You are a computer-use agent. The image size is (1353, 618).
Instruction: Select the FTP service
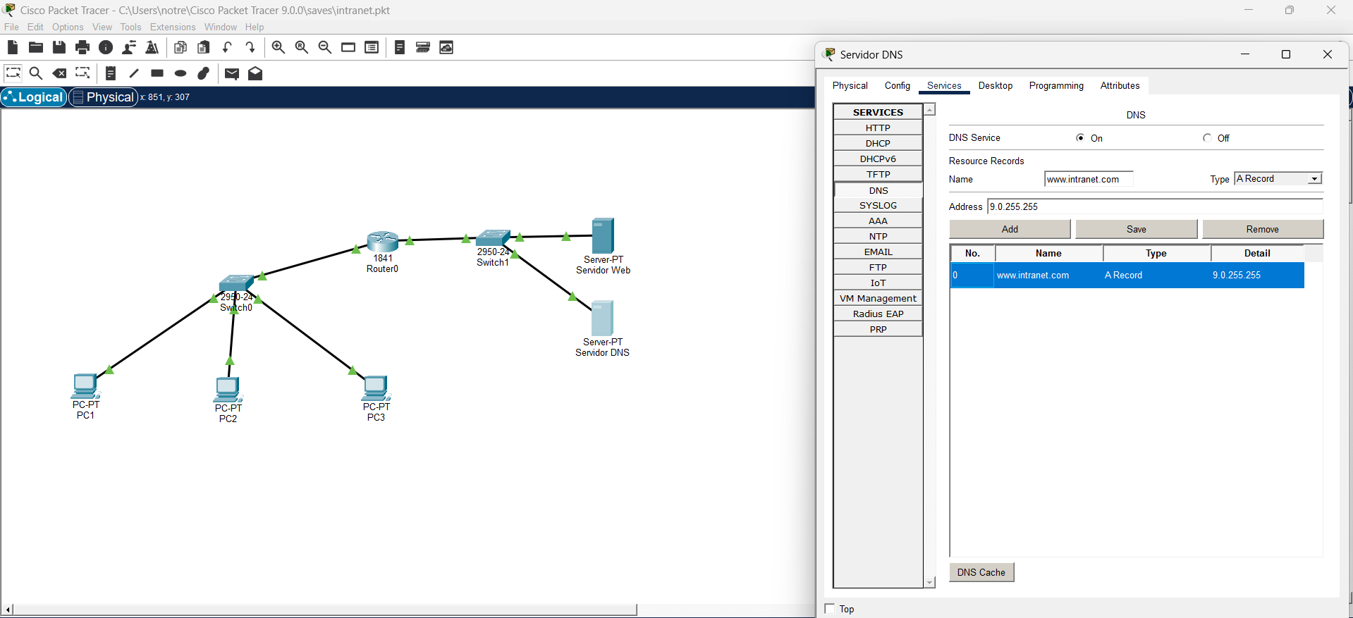(878, 267)
